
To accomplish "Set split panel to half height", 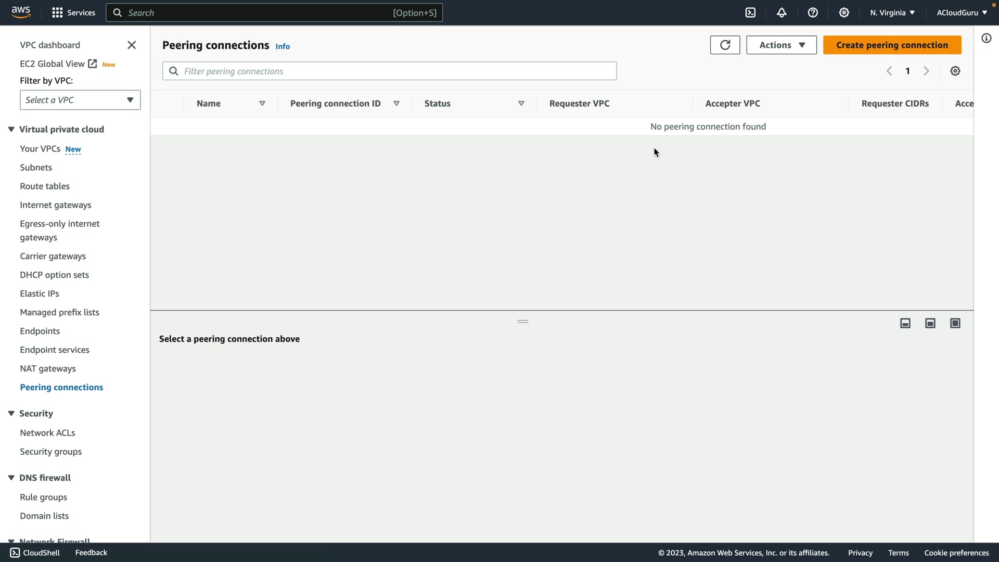I will tap(930, 323).
